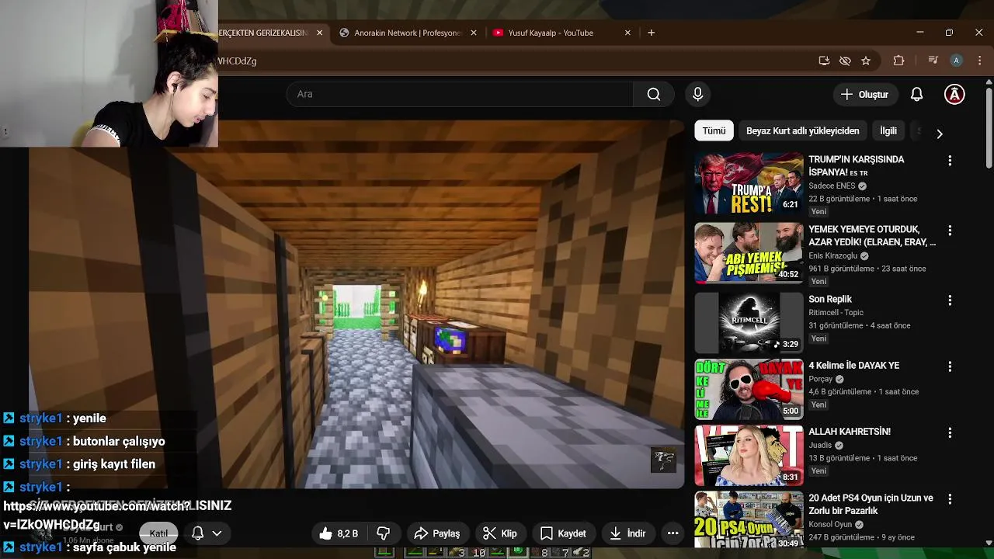Open Chrome profile circle 'A'

(957, 61)
